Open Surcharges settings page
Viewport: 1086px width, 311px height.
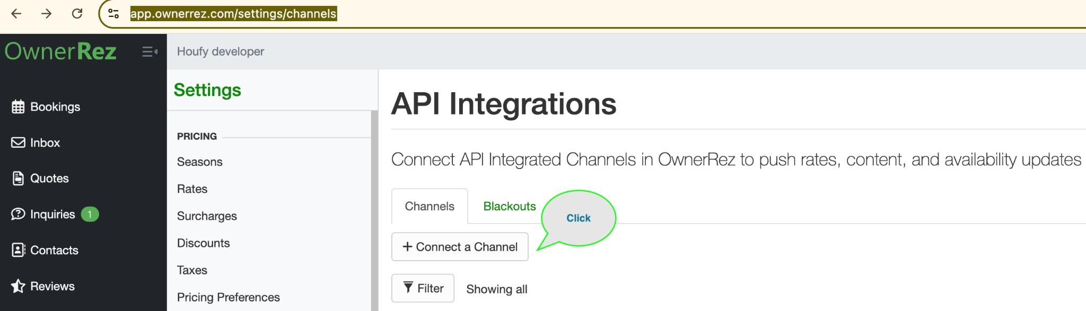(207, 216)
